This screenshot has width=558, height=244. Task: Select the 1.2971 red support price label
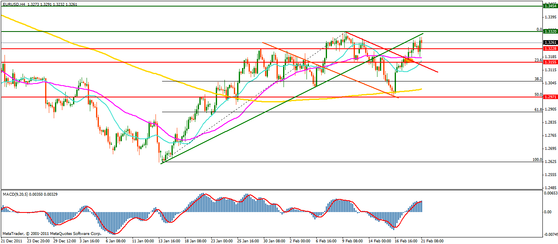coord(549,97)
